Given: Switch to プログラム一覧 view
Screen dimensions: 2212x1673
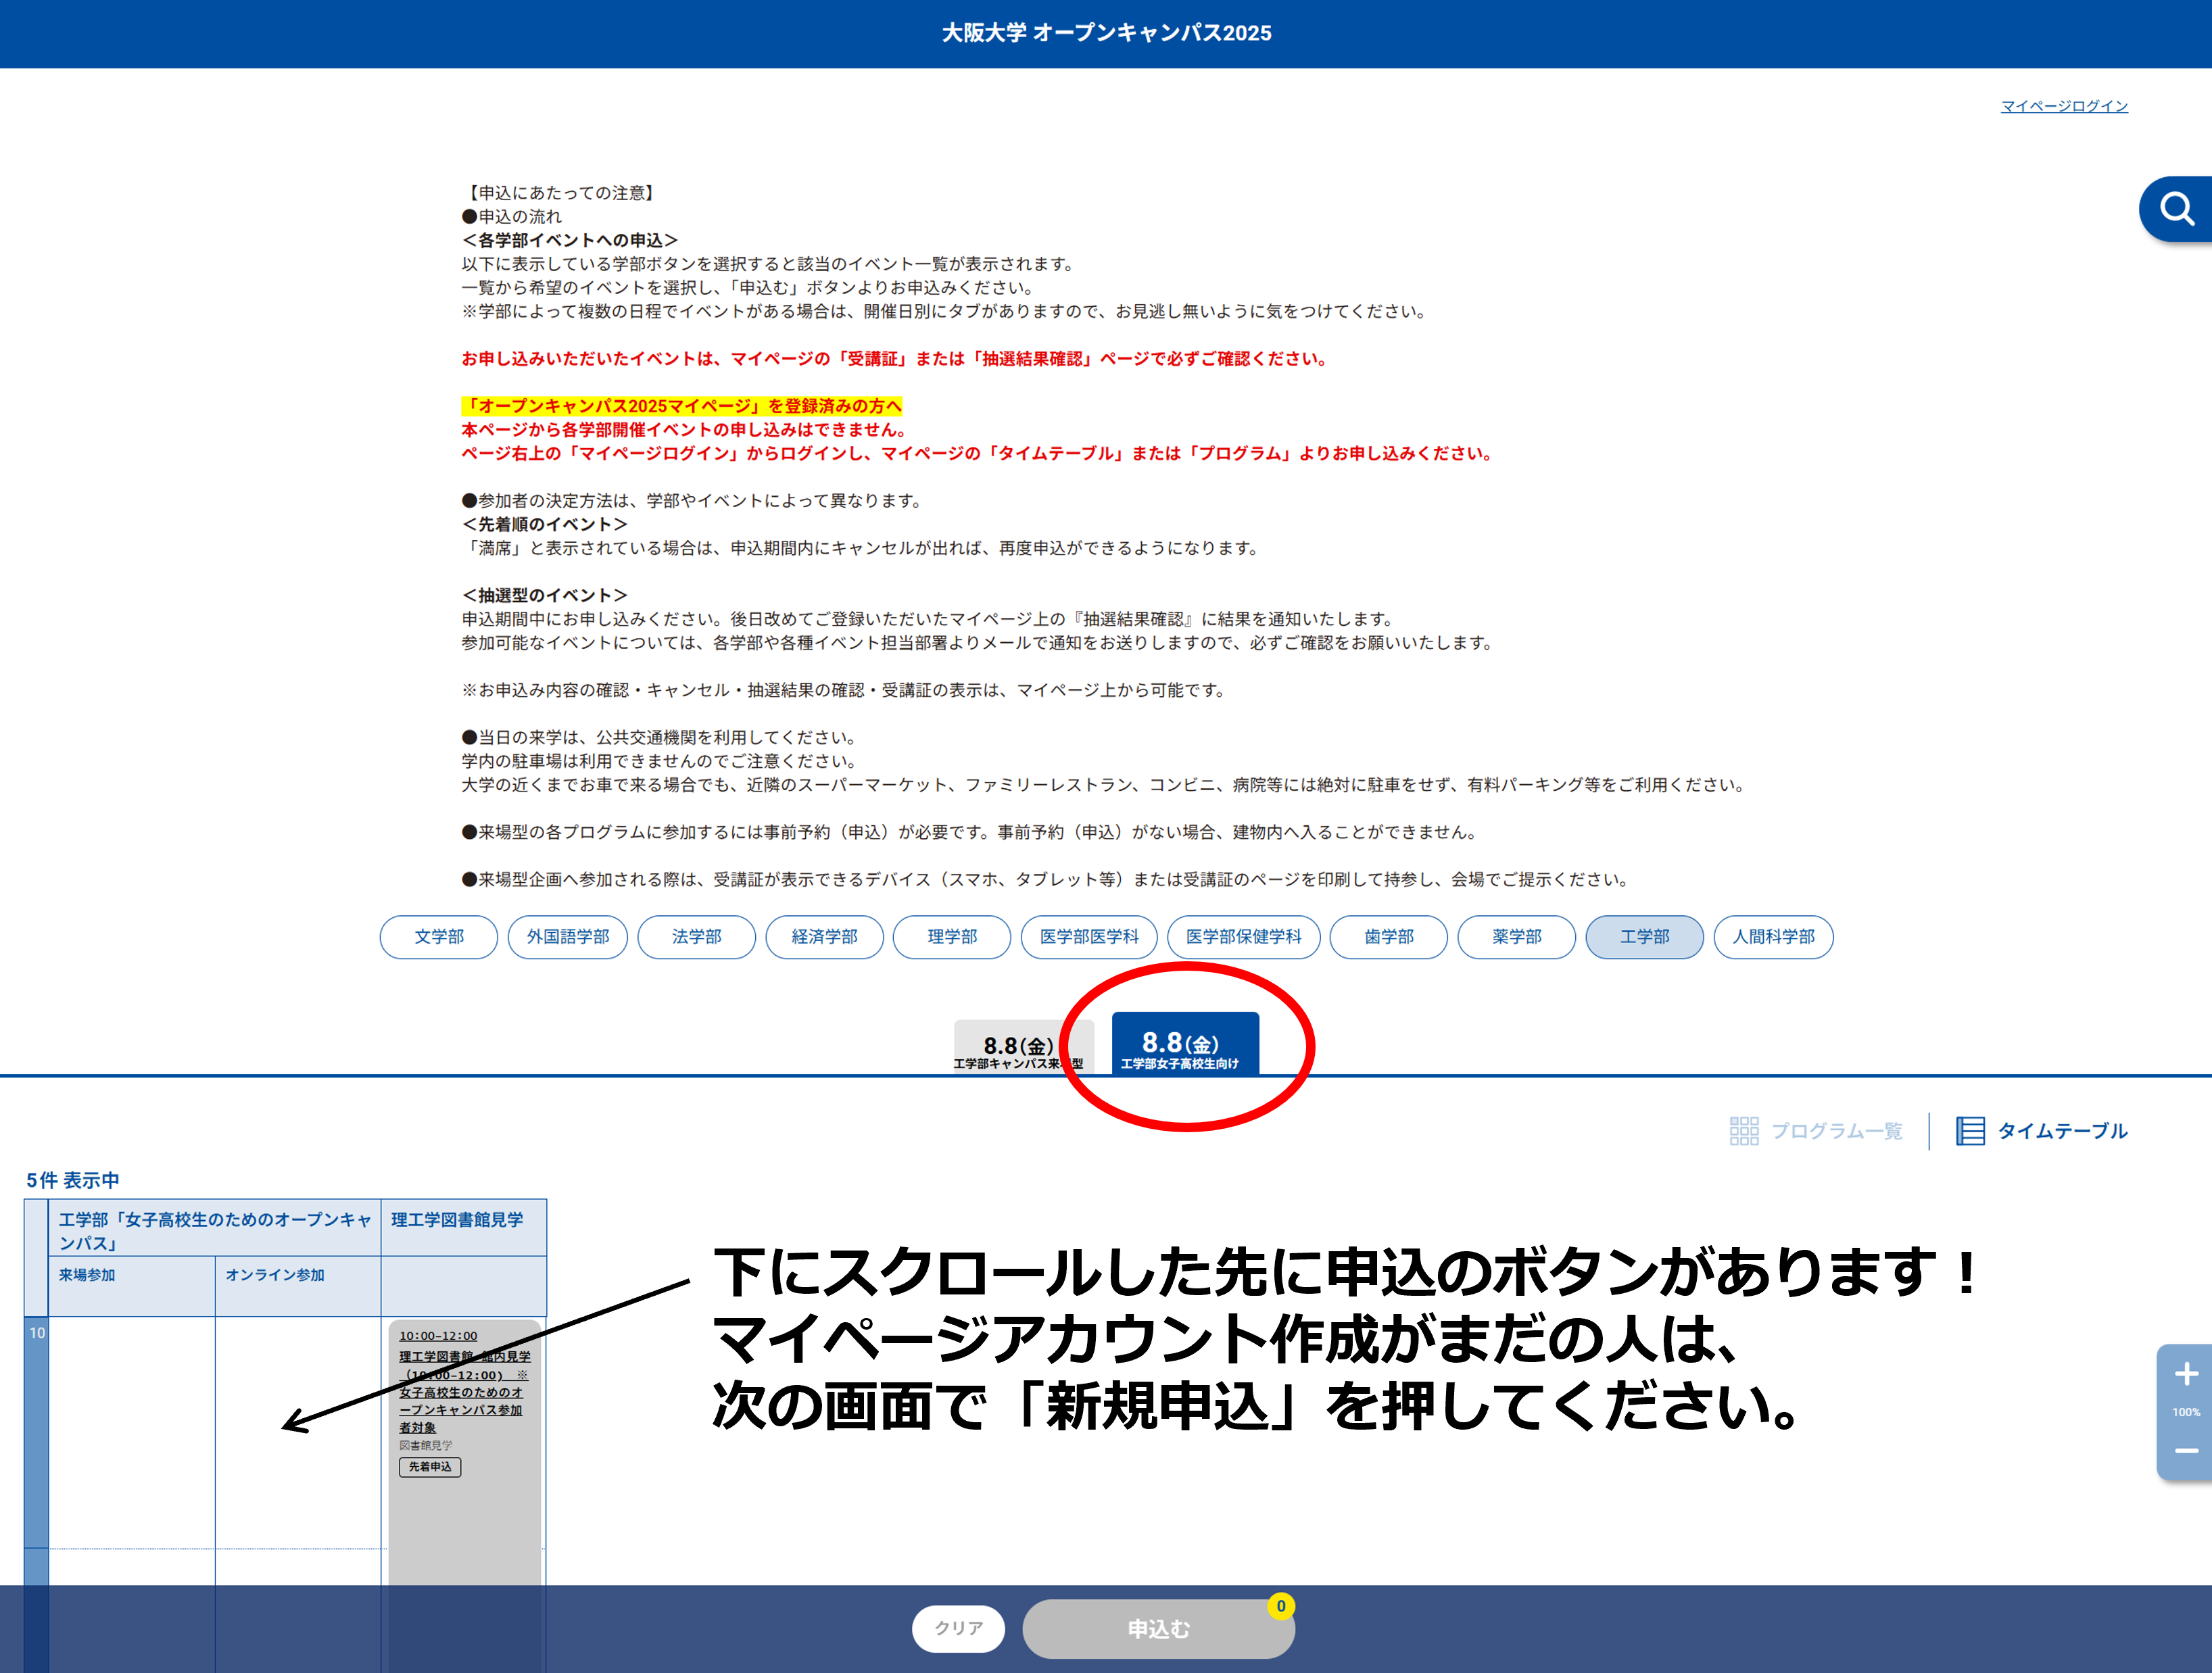Looking at the screenshot, I should coord(1816,1131).
